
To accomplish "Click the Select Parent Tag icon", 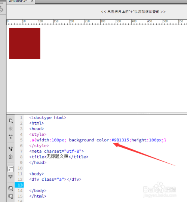I will click(x=11, y=149).
